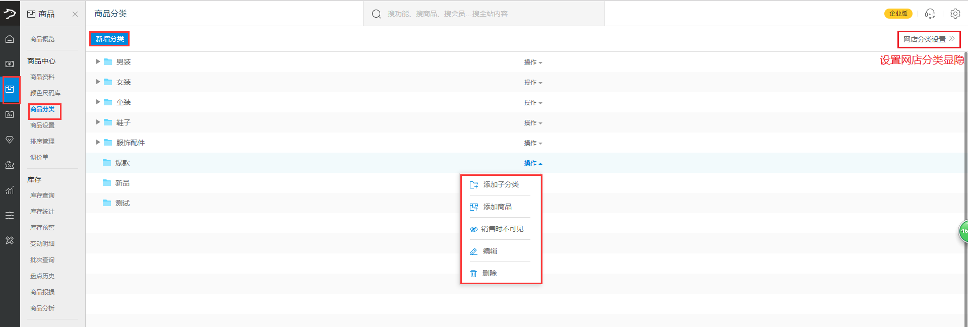Select 删除 in the operation menu
This screenshot has width=968, height=327.
tap(489, 273)
